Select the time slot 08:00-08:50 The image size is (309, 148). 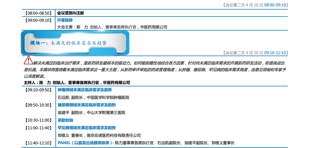click(x=38, y=13)
